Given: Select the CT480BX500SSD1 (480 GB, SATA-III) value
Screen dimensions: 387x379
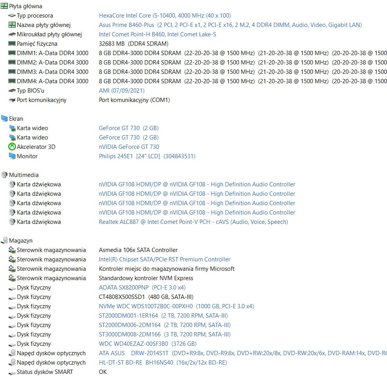Looking at the screenshot, I should click(146, 297).
